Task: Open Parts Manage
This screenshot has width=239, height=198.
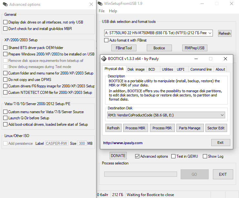Action: click(190, 128)
